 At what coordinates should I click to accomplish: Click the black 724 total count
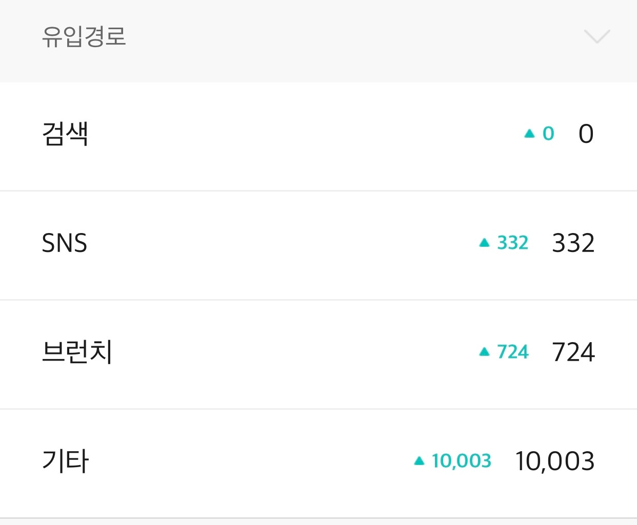point(573,352)
